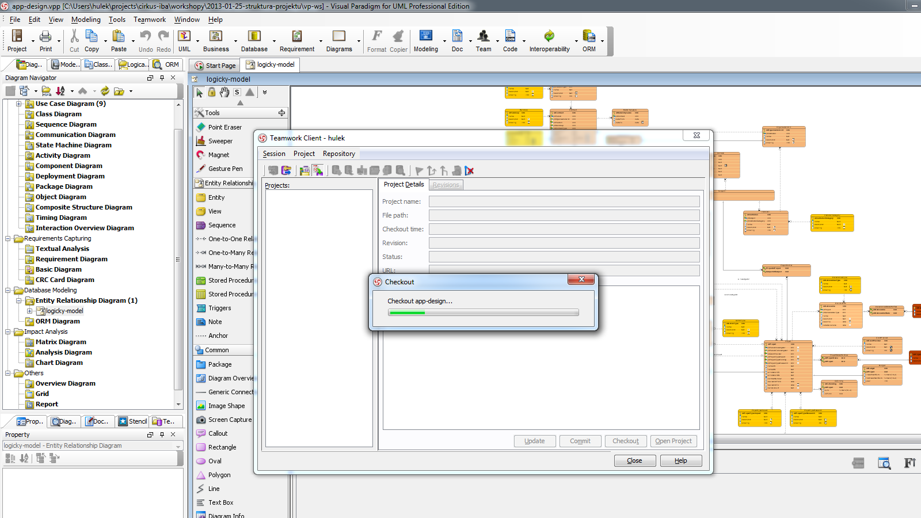This screenshot has height=518, width=921.
Task: Select the Magnet tool
Action: click(219, 155)
